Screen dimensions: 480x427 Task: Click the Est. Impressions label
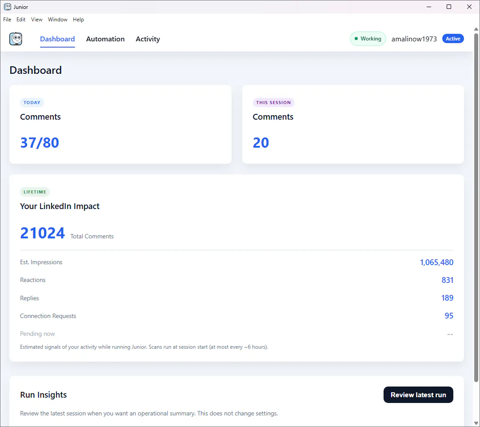click(x=41, y=262)
